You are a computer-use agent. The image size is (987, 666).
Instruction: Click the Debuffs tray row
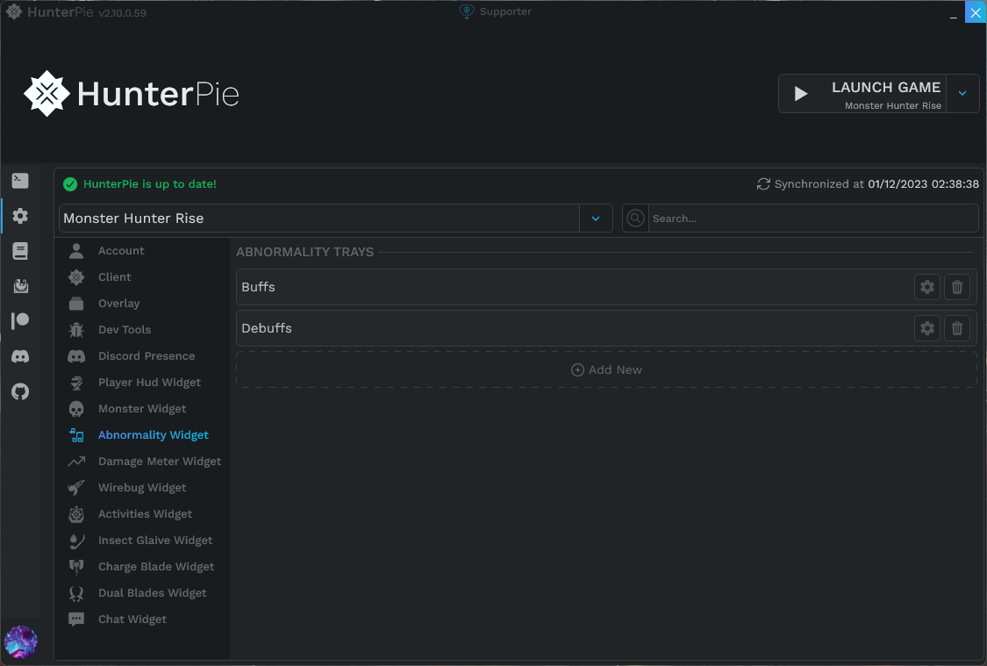tap(606, 328)
